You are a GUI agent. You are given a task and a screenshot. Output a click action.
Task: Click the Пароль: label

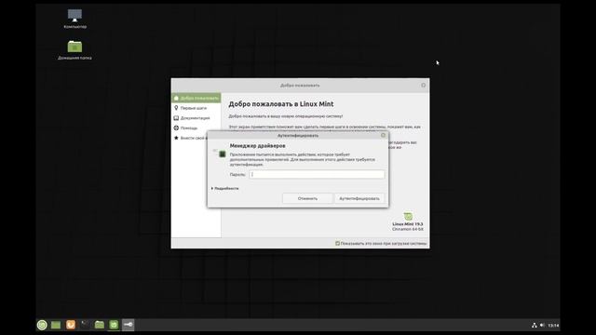237,175
